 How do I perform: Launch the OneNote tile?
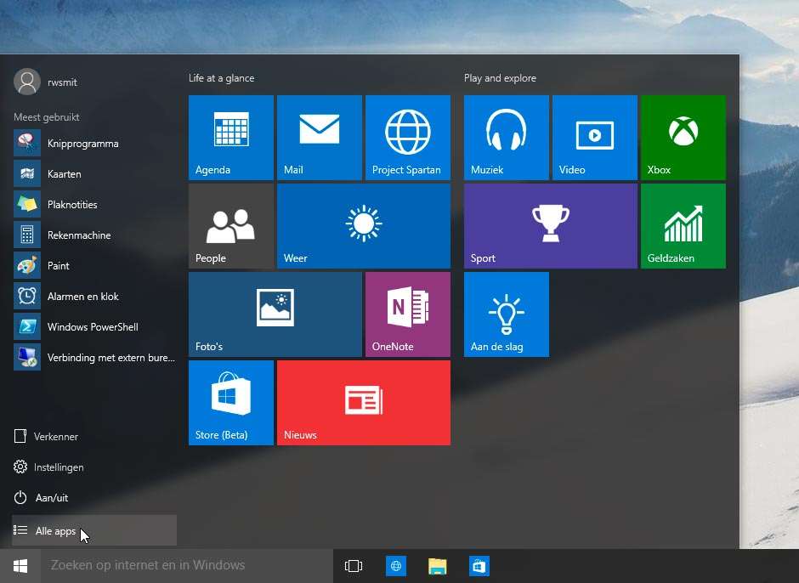[408, 314]
